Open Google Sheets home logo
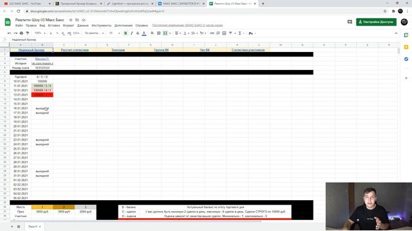Viewport: 412px width, 231px height. (8, 22)
